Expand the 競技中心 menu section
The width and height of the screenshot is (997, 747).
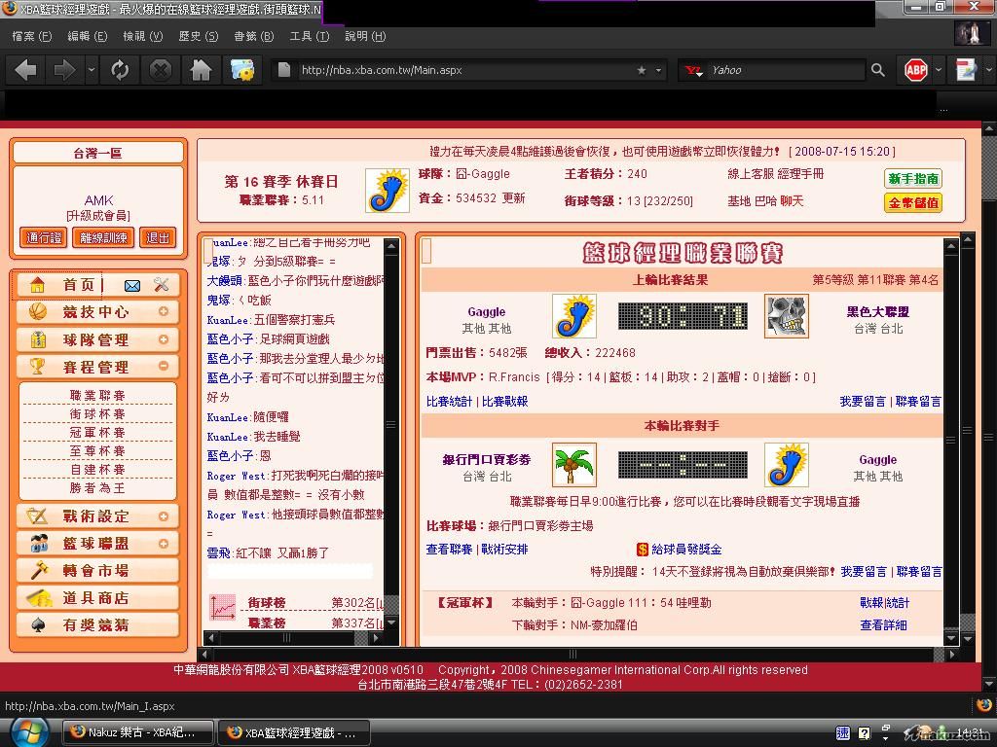[x=164, y=311]
